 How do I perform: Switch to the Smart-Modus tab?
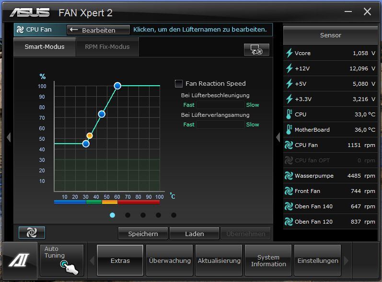pyautogui.click(x=45, y=47)
